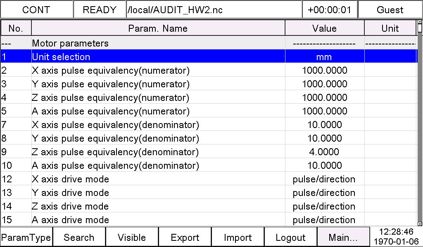Screen dimensions: 423x247
Task: Select A axis pulse equivalency(numerator) row
Action: pos(209,111)
